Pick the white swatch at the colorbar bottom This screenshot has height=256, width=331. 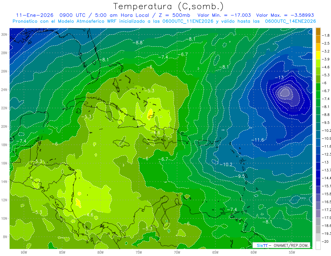coord(318,246)
